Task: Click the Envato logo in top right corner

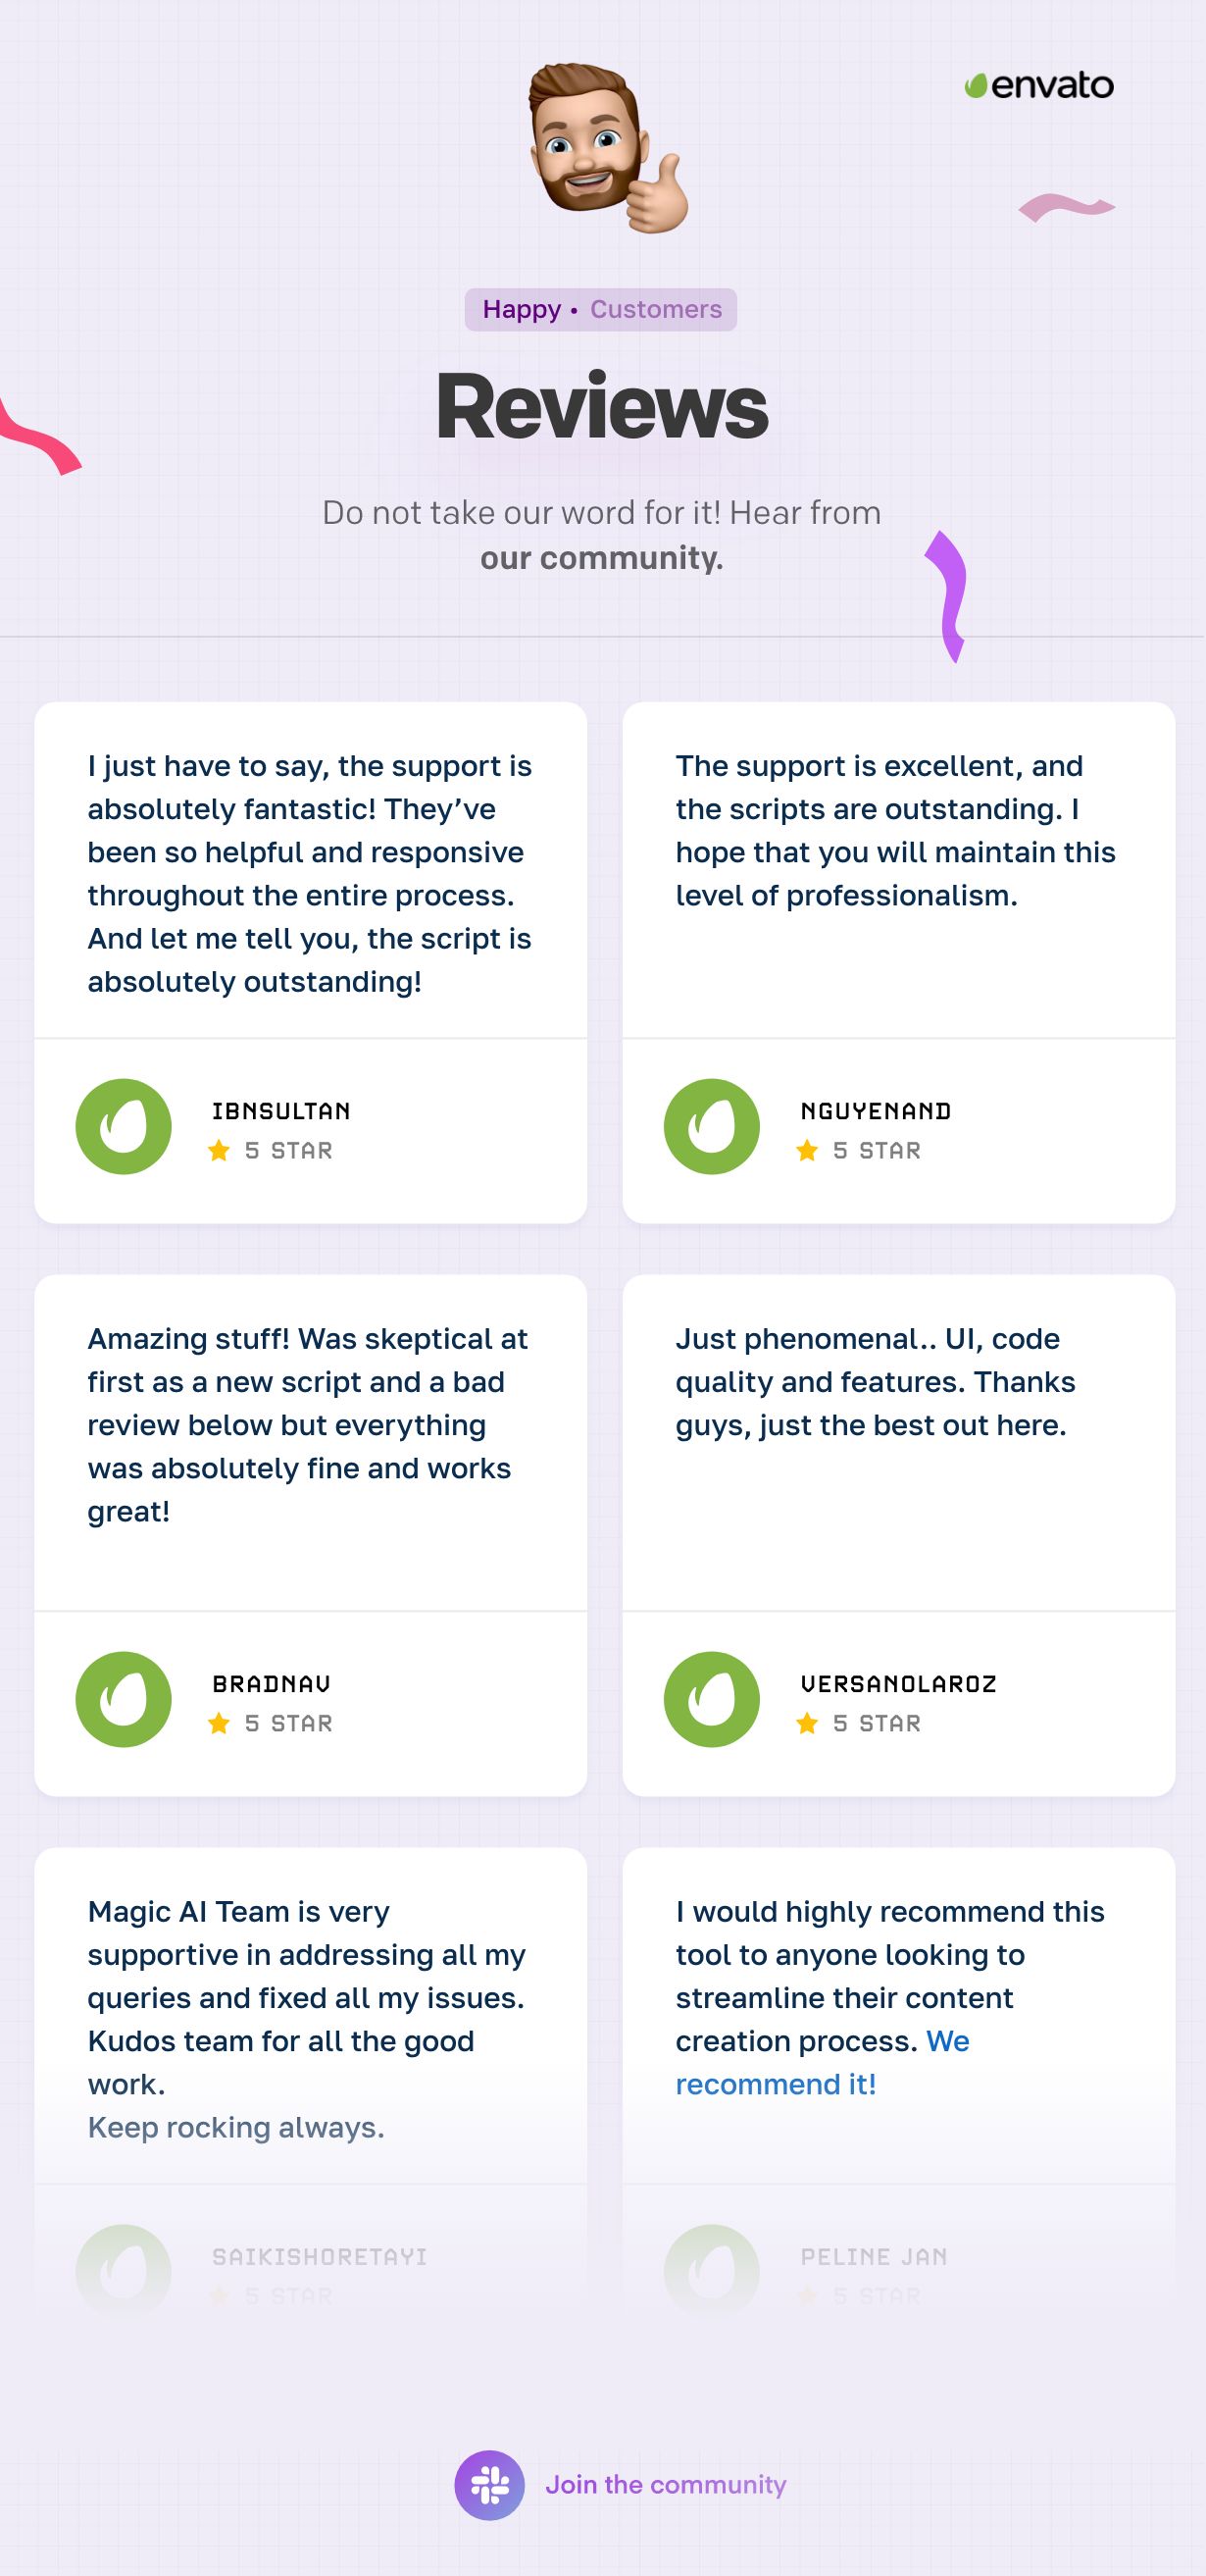Action: [x=1040, y=85]
